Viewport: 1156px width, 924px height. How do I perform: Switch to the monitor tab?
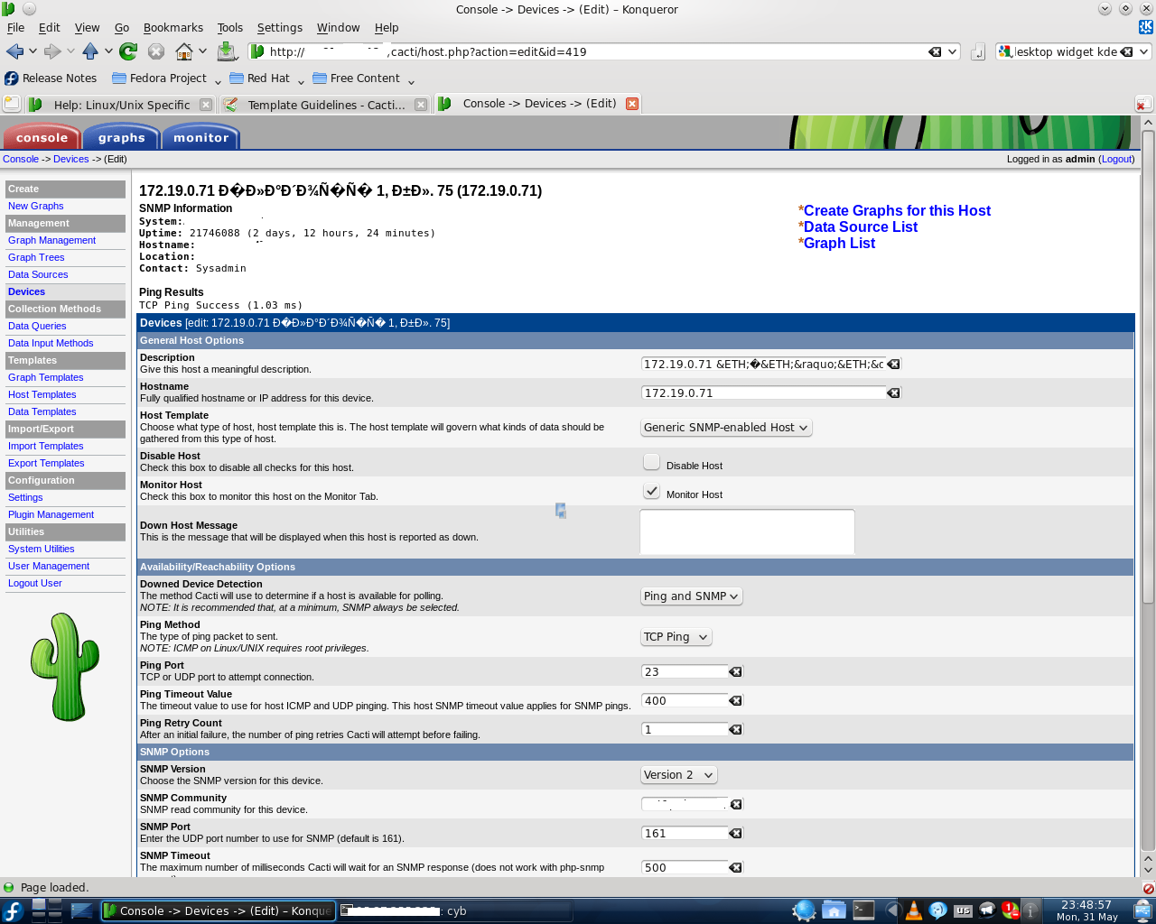[x=200, y=137]
